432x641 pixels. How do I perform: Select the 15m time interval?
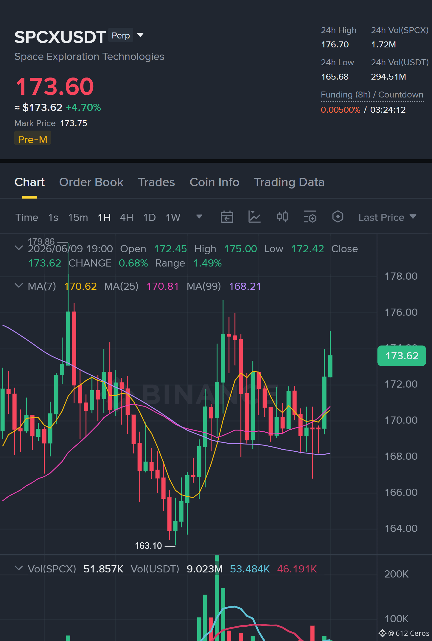78,217
